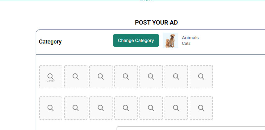Click the Cover photo upload slot
265x130 pixels.
point(51,77)
